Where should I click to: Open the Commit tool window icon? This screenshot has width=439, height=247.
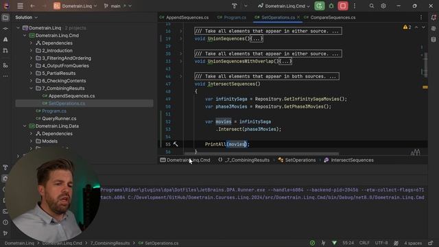[x=5, y=29]
